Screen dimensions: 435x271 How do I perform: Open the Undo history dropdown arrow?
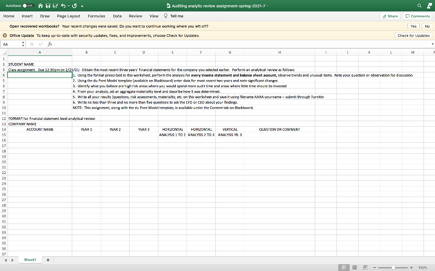pyautogui.click(x=68, y=6)
